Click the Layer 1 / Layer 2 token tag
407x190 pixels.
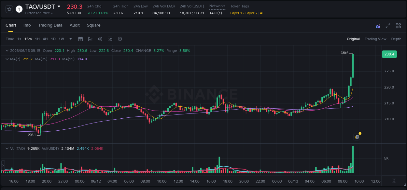244,13
